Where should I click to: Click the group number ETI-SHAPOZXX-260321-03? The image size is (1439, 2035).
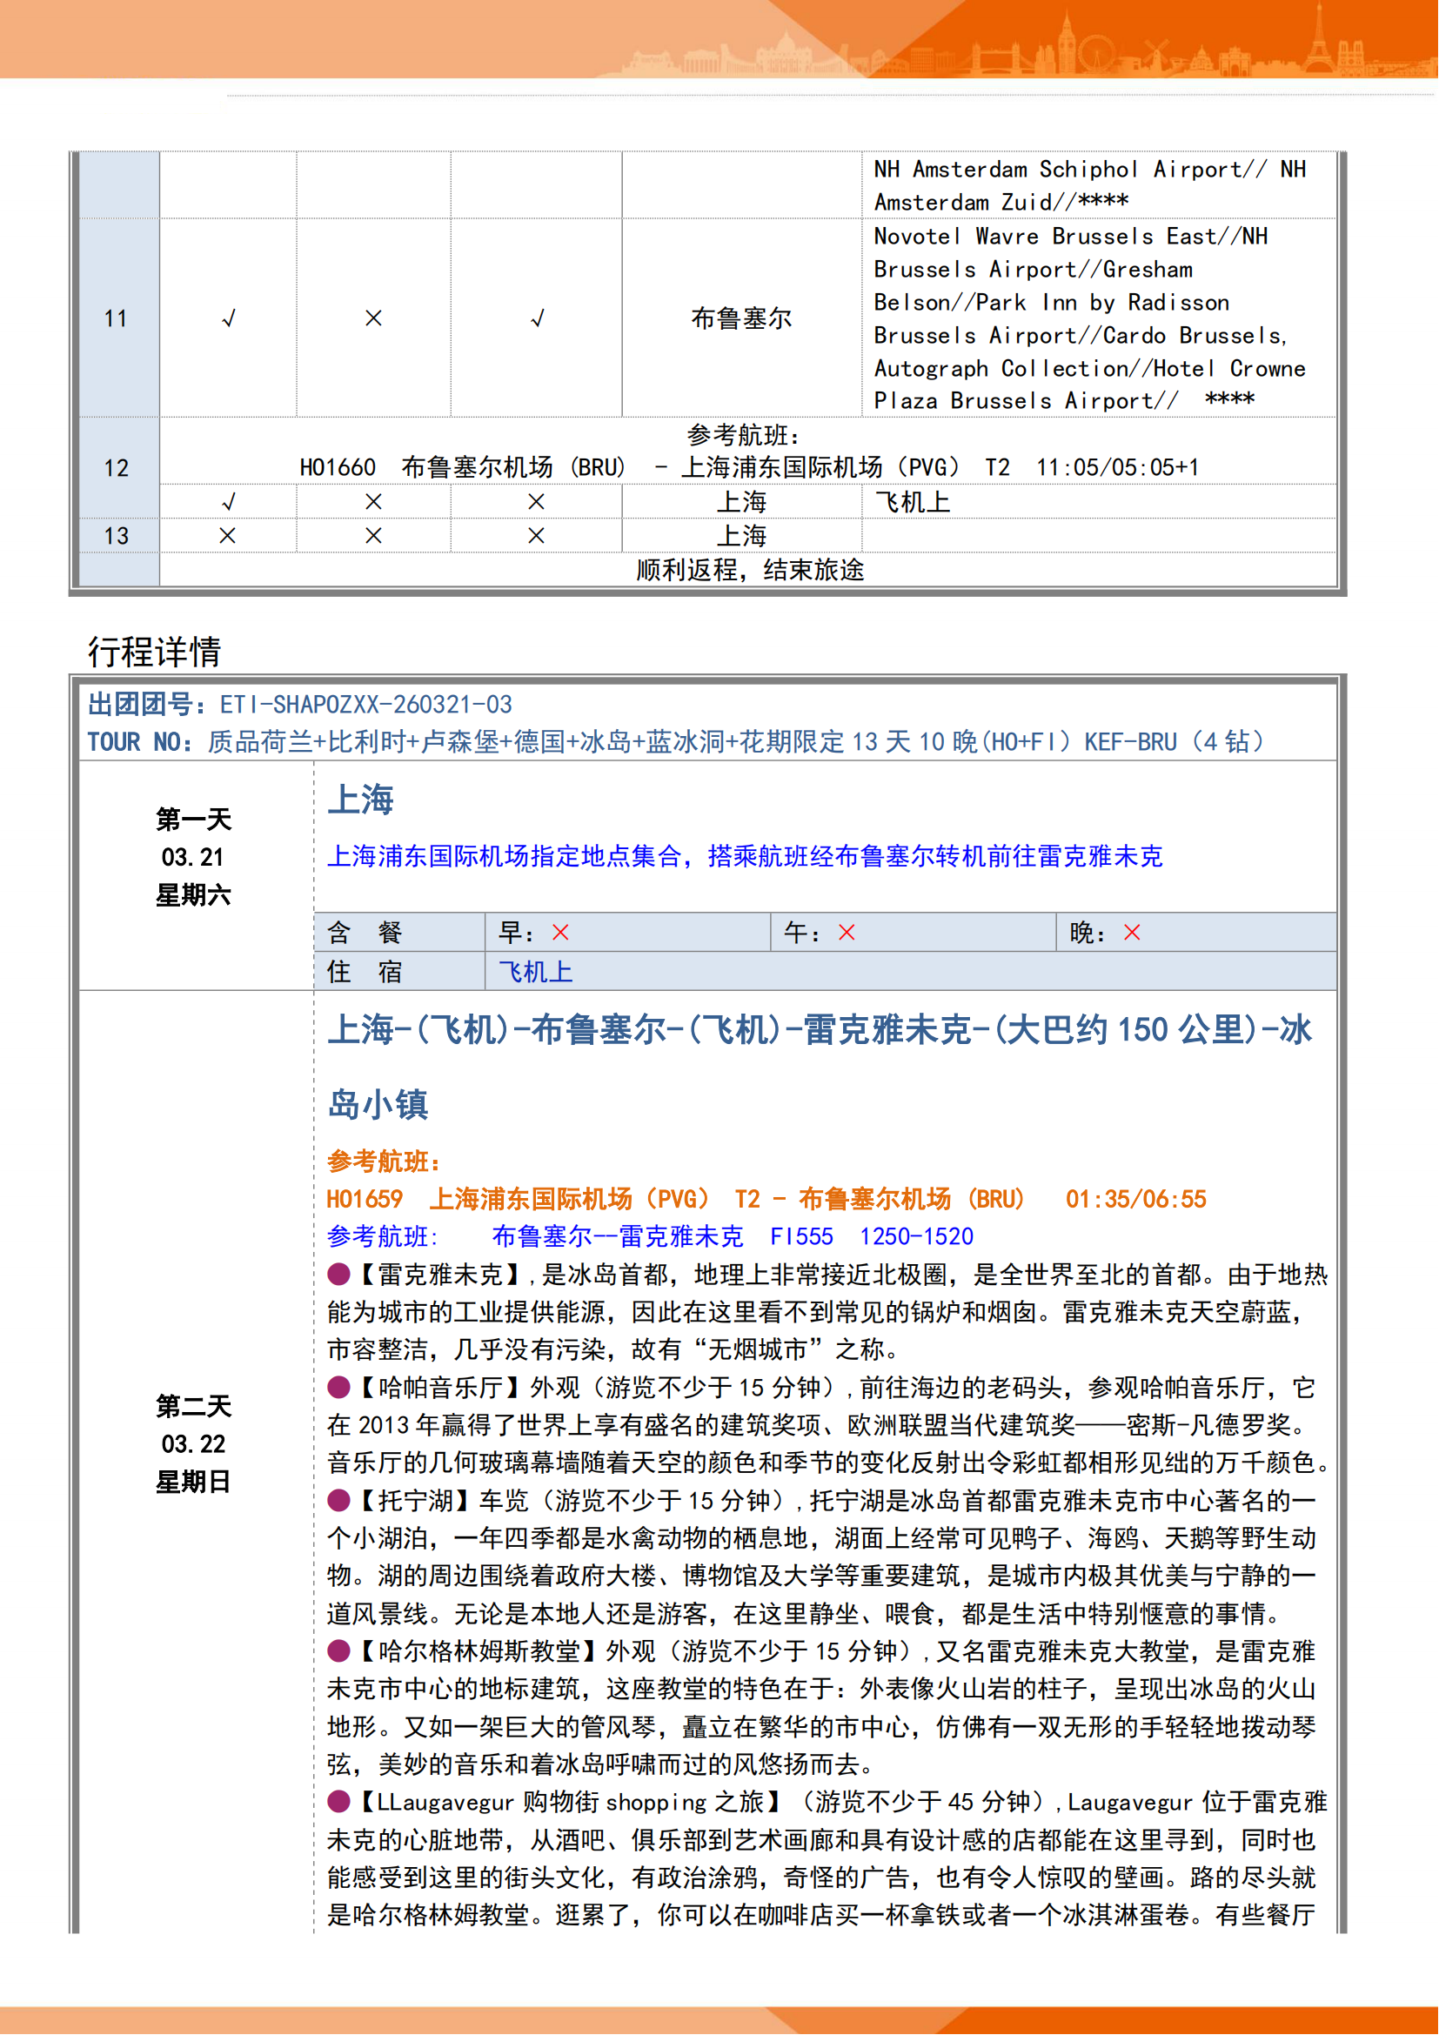coord(366,705)
